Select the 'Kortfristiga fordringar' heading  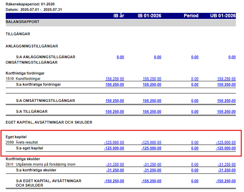click(x=25, y=73)
